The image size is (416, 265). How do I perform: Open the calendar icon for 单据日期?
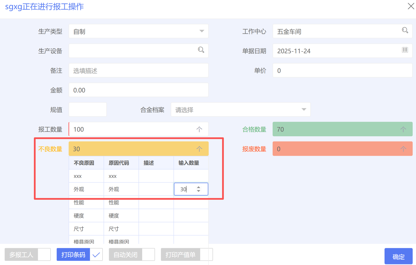tap(405, 50)
